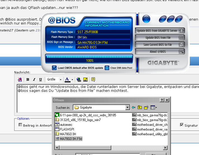Click the file list horizontal scrollbar thumb
Viewport: 199px width, 155px height.
pos(85,147)
